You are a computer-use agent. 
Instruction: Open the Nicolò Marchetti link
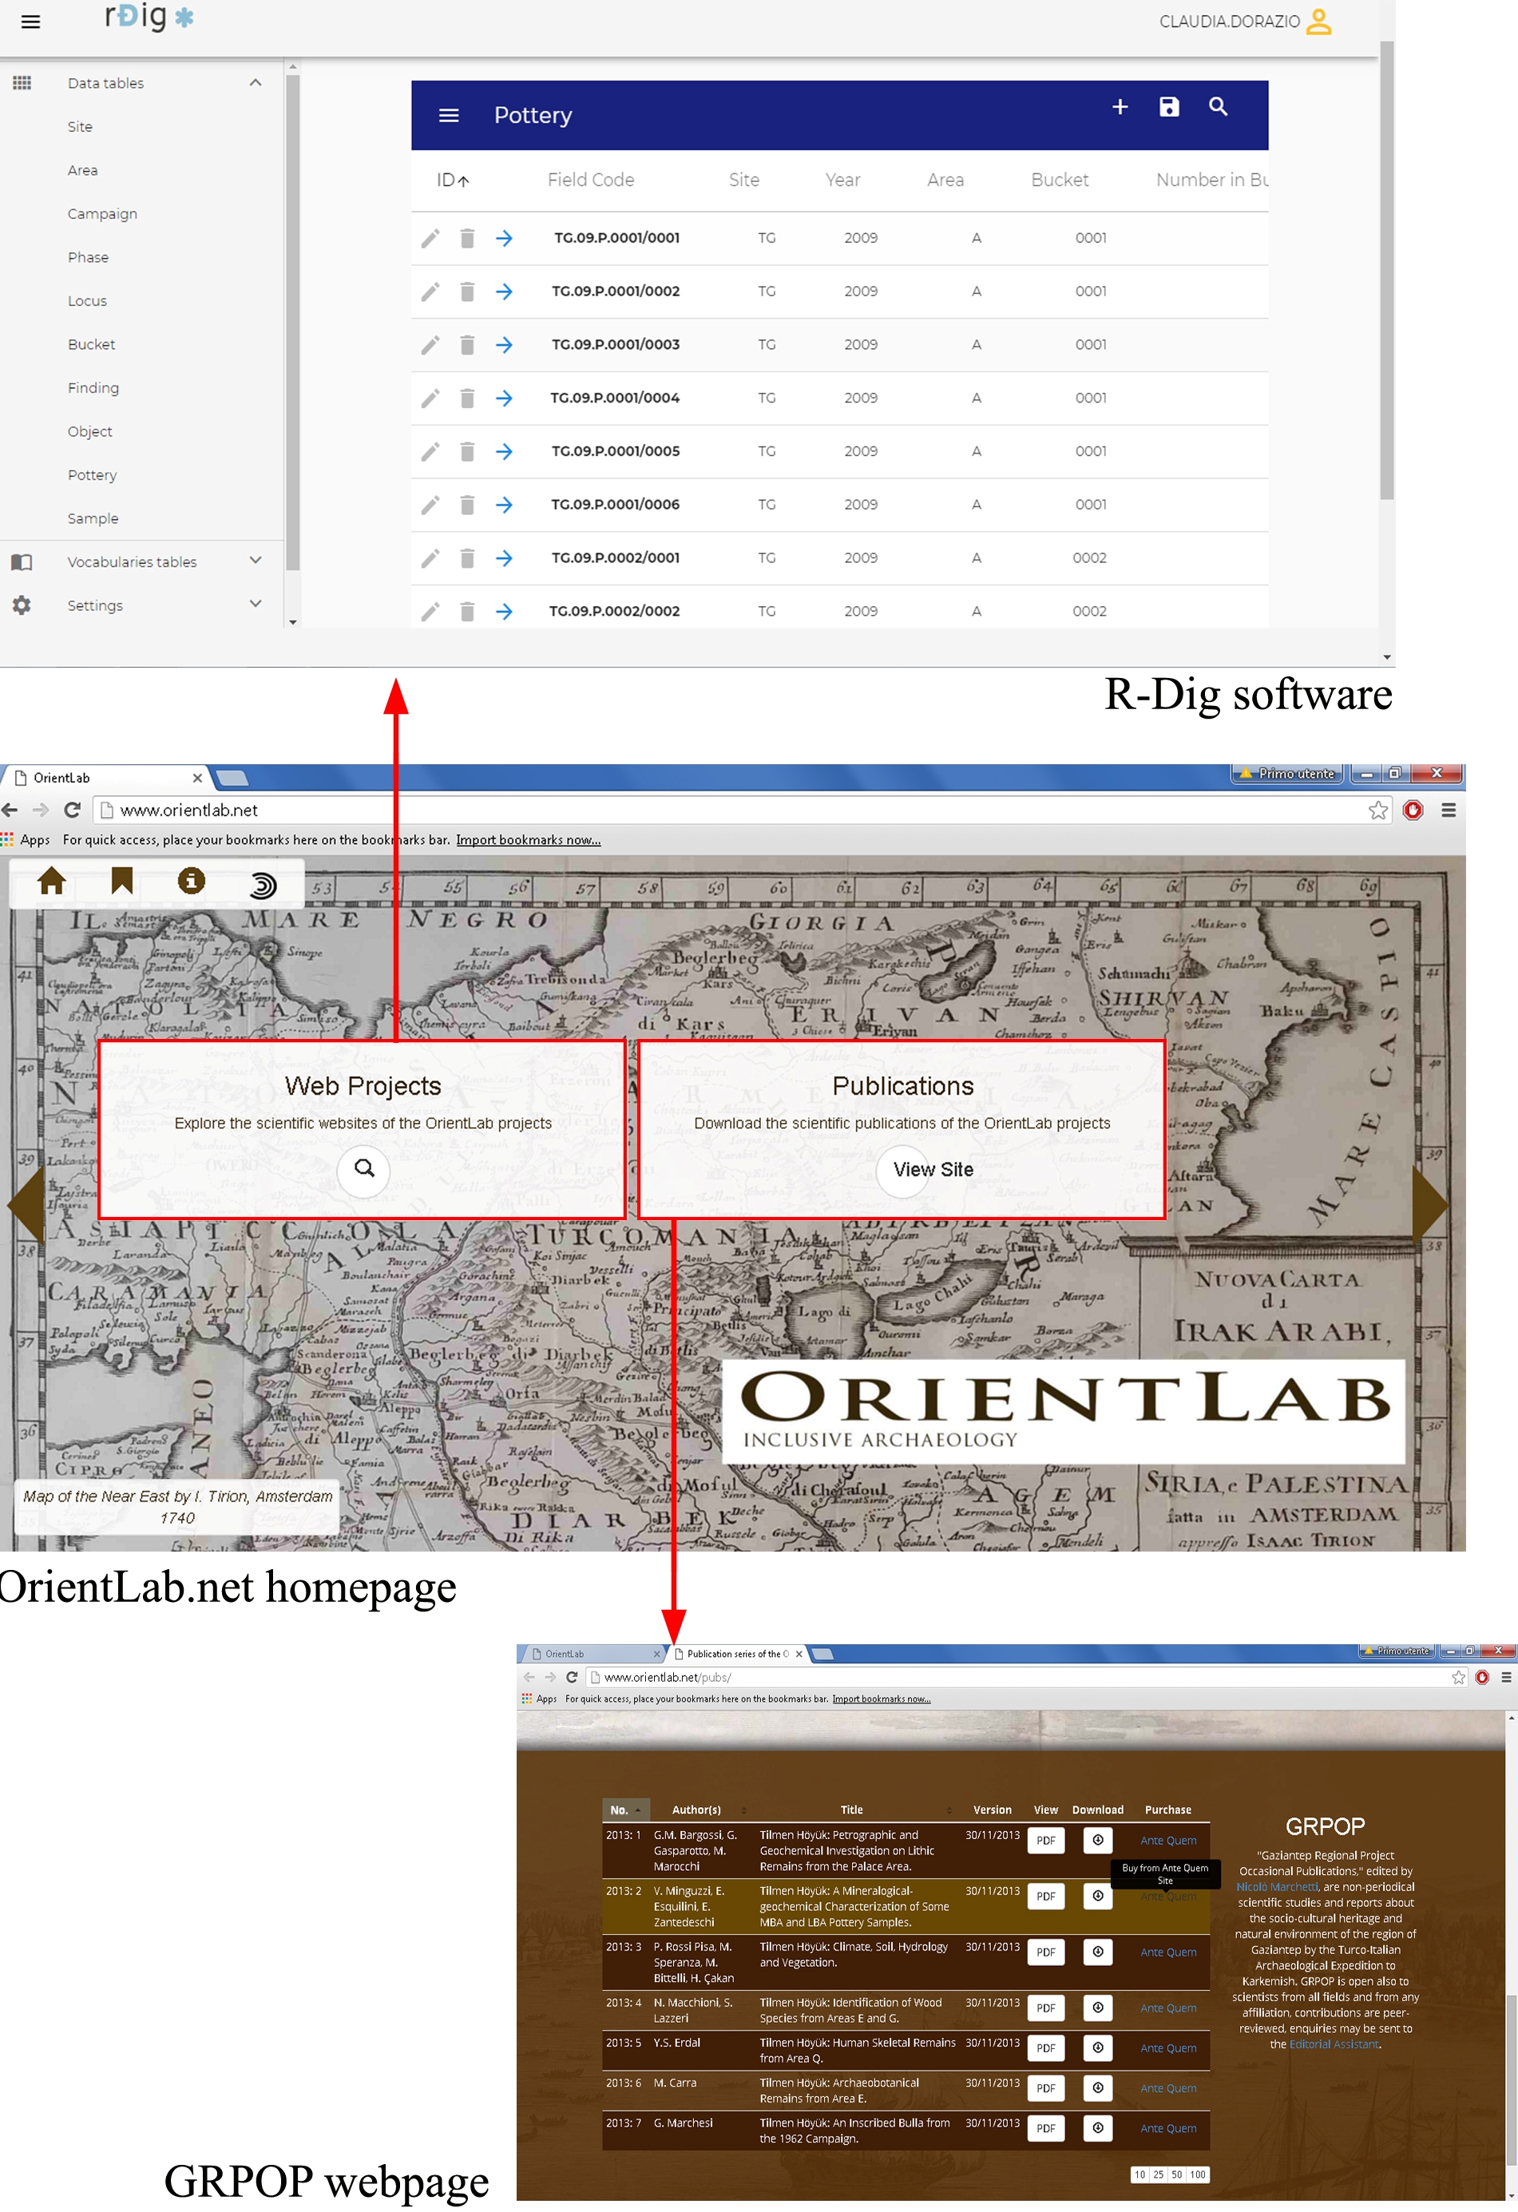coord(1276,1886)
